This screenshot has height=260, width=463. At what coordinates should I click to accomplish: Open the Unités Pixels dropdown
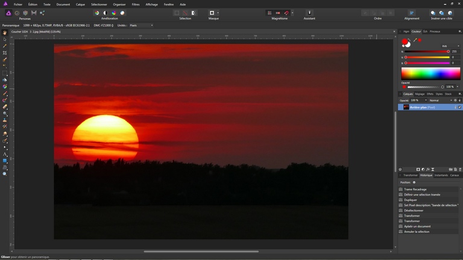pyautogui.click(x=141, y=25)
